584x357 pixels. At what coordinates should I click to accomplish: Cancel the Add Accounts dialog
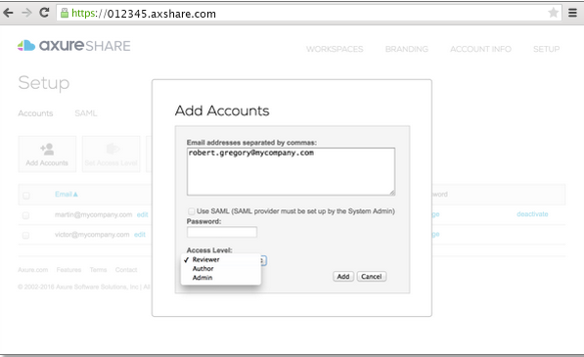372,276
